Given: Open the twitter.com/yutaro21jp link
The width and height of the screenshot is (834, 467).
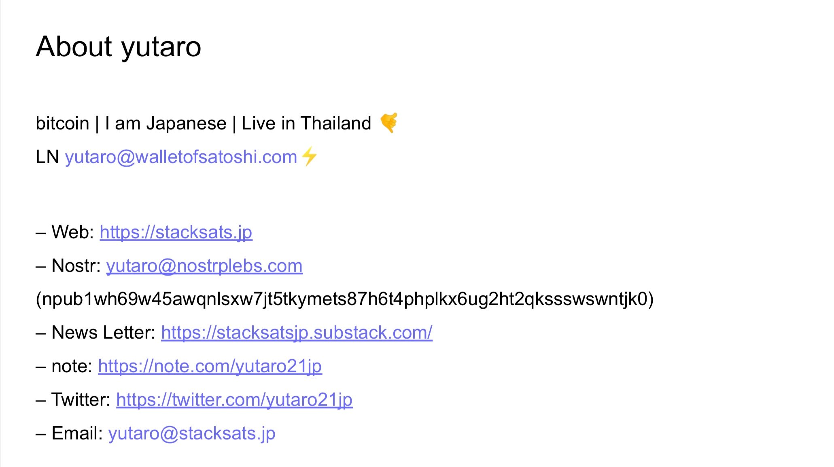Looking at the screenshot, I should (234, 400).
